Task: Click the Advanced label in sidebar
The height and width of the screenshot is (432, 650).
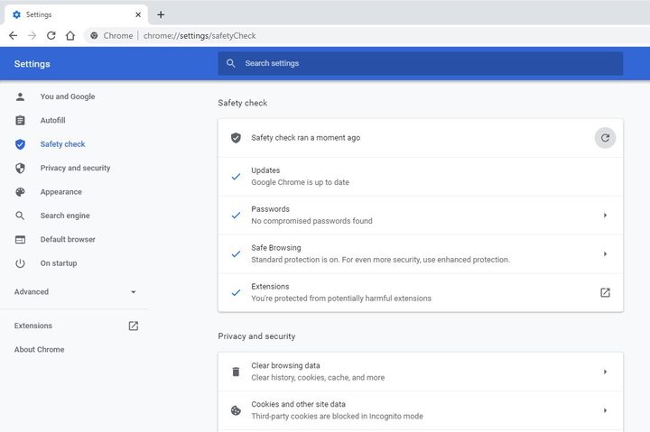Action: click(x=32, y=291)
